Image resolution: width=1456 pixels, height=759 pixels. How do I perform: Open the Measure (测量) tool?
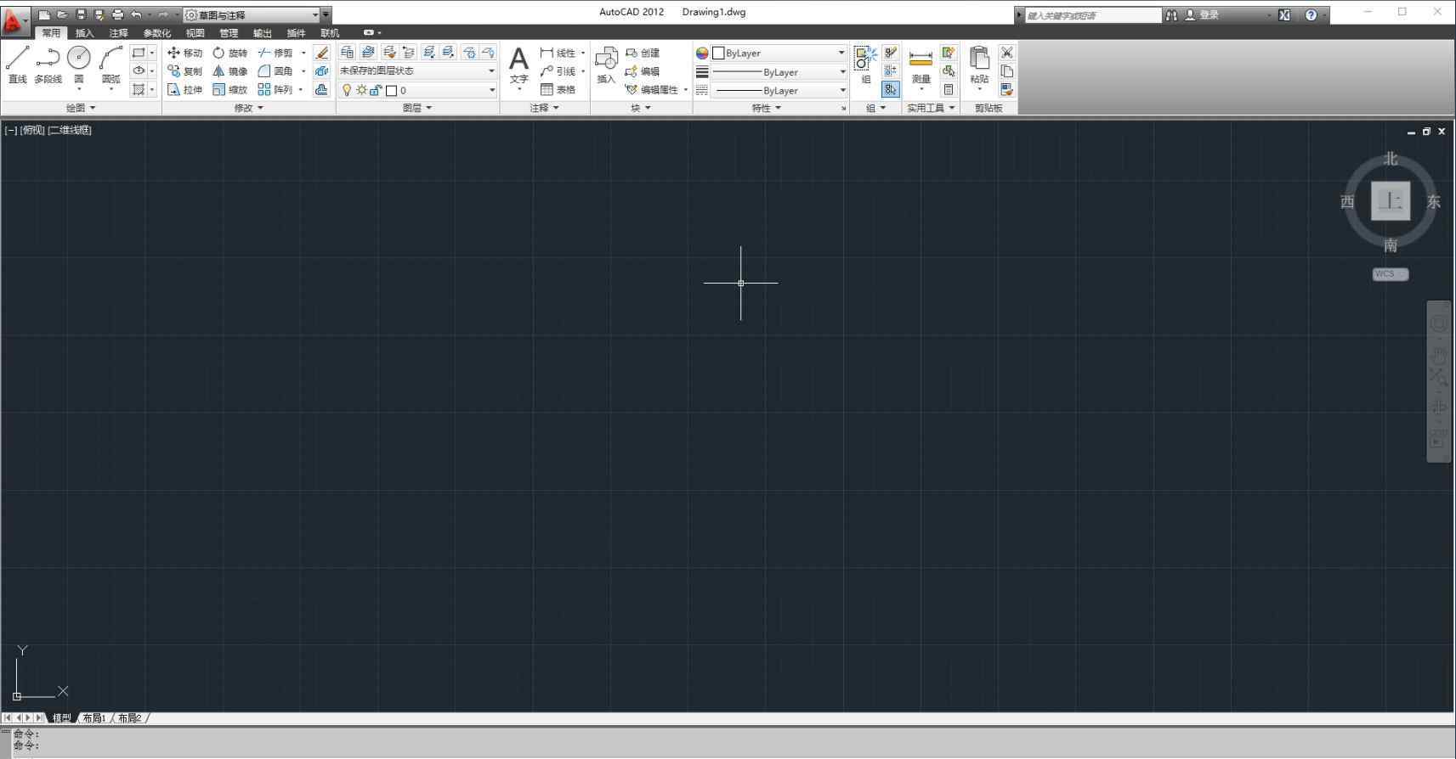click(921, 63)
